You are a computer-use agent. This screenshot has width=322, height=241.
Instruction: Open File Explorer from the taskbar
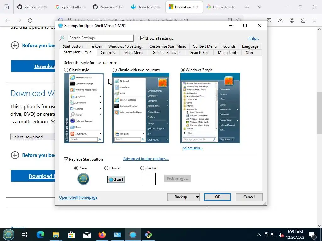[x=56, y=235]
